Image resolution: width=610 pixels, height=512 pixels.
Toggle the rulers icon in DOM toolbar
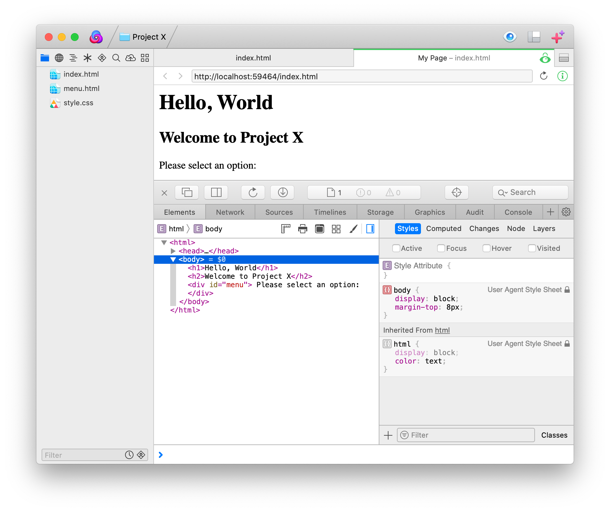(286, 229)
